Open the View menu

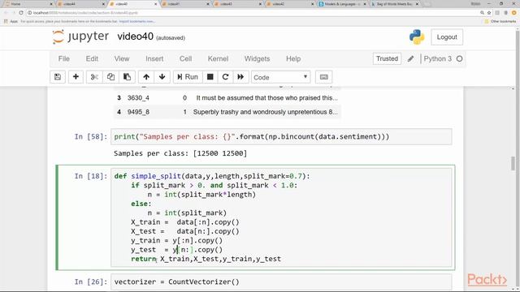[122, 59]
